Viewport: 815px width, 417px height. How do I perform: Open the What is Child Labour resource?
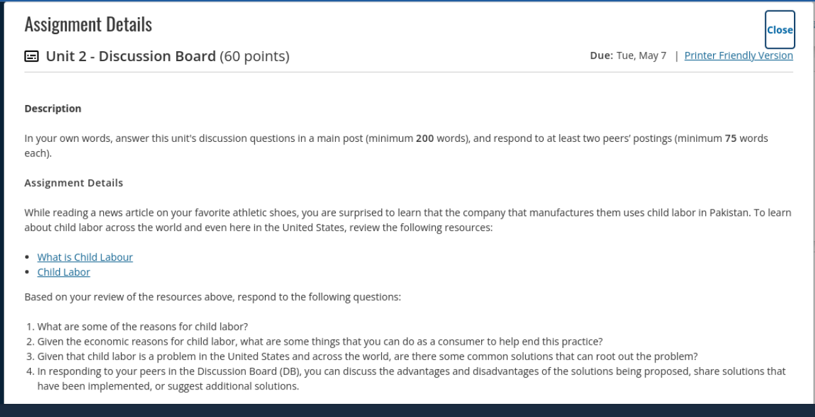tap(85, 257)
